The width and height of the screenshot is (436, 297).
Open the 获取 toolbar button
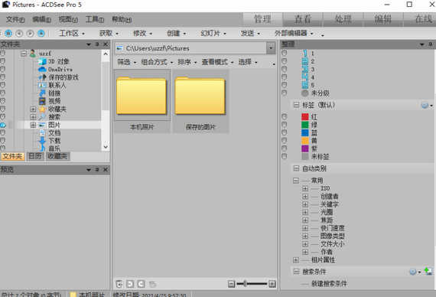109,34
